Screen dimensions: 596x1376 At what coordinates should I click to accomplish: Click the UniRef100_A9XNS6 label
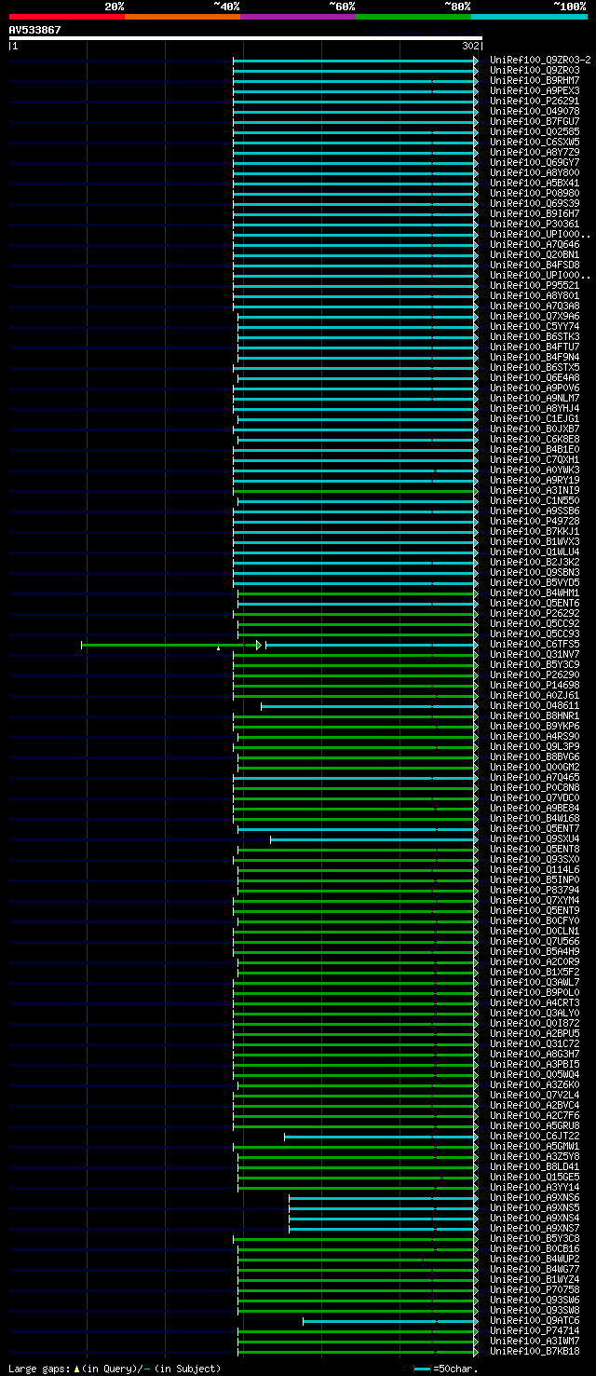tap(535, 1197)
